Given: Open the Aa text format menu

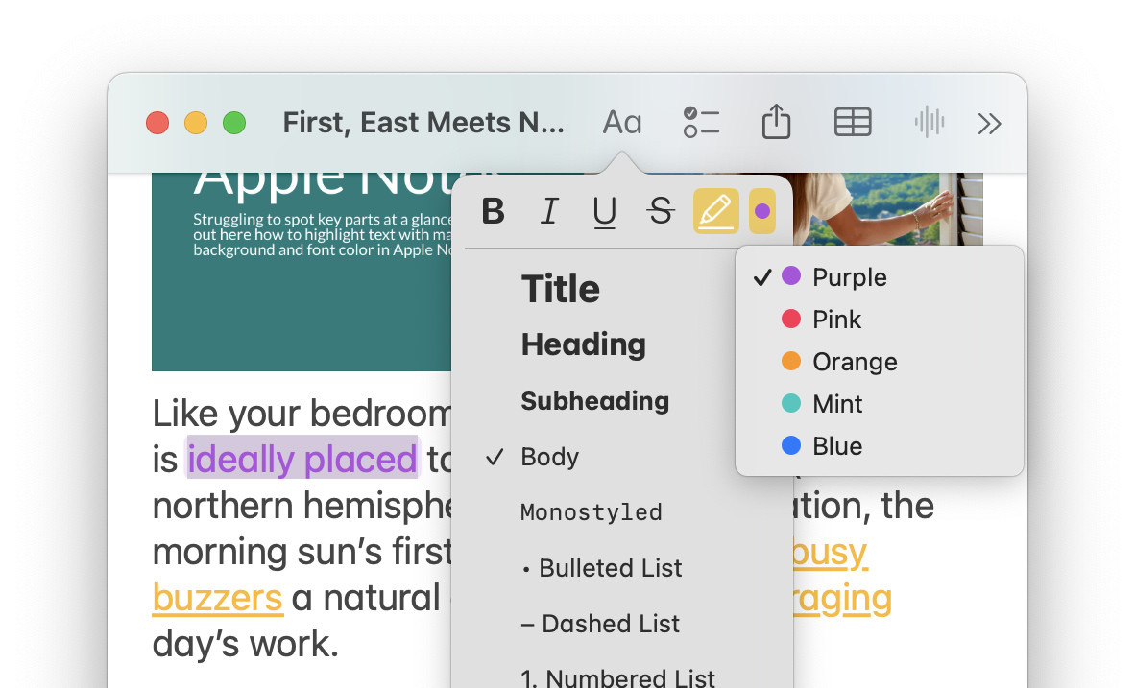Looking at the screenshot, I should [x=622, y=122].
